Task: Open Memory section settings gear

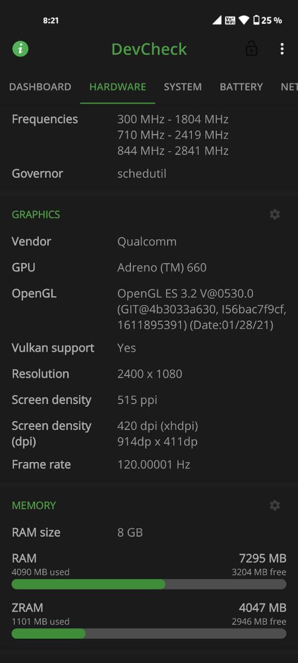Action: pyautogui.click(x=275, y=506)
